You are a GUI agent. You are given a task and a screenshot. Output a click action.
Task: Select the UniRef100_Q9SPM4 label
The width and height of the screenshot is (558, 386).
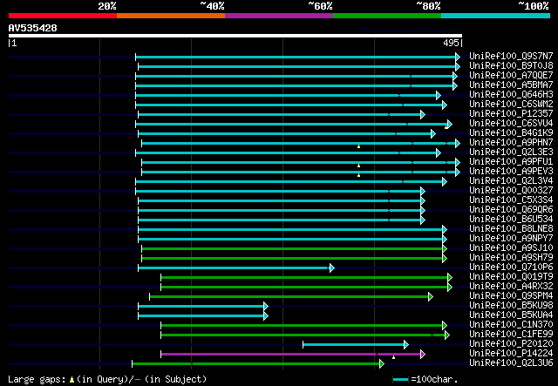tap(511, 296)
